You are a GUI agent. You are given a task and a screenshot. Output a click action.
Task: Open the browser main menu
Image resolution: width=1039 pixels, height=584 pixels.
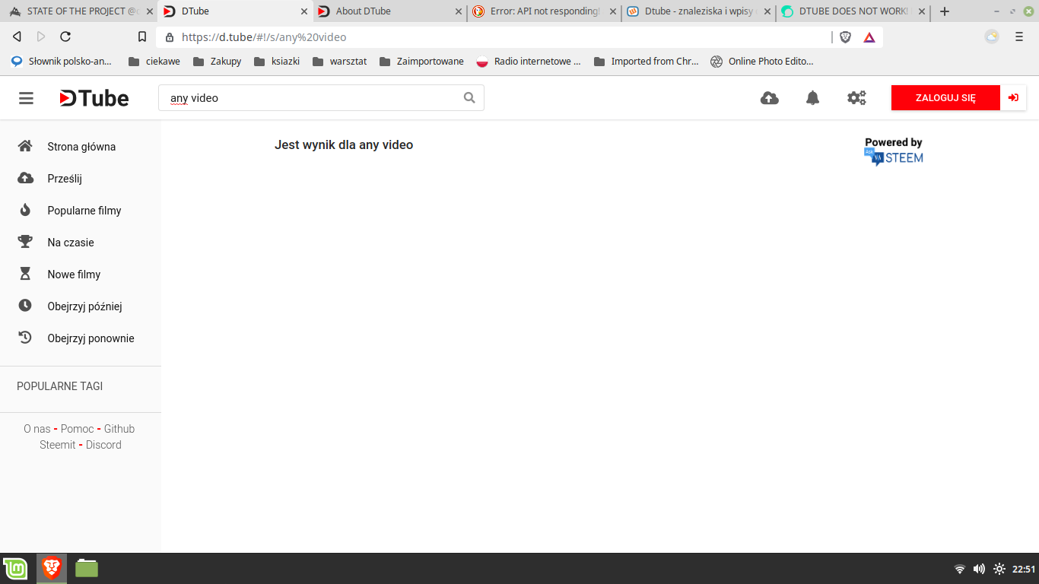click(1019, 36)
